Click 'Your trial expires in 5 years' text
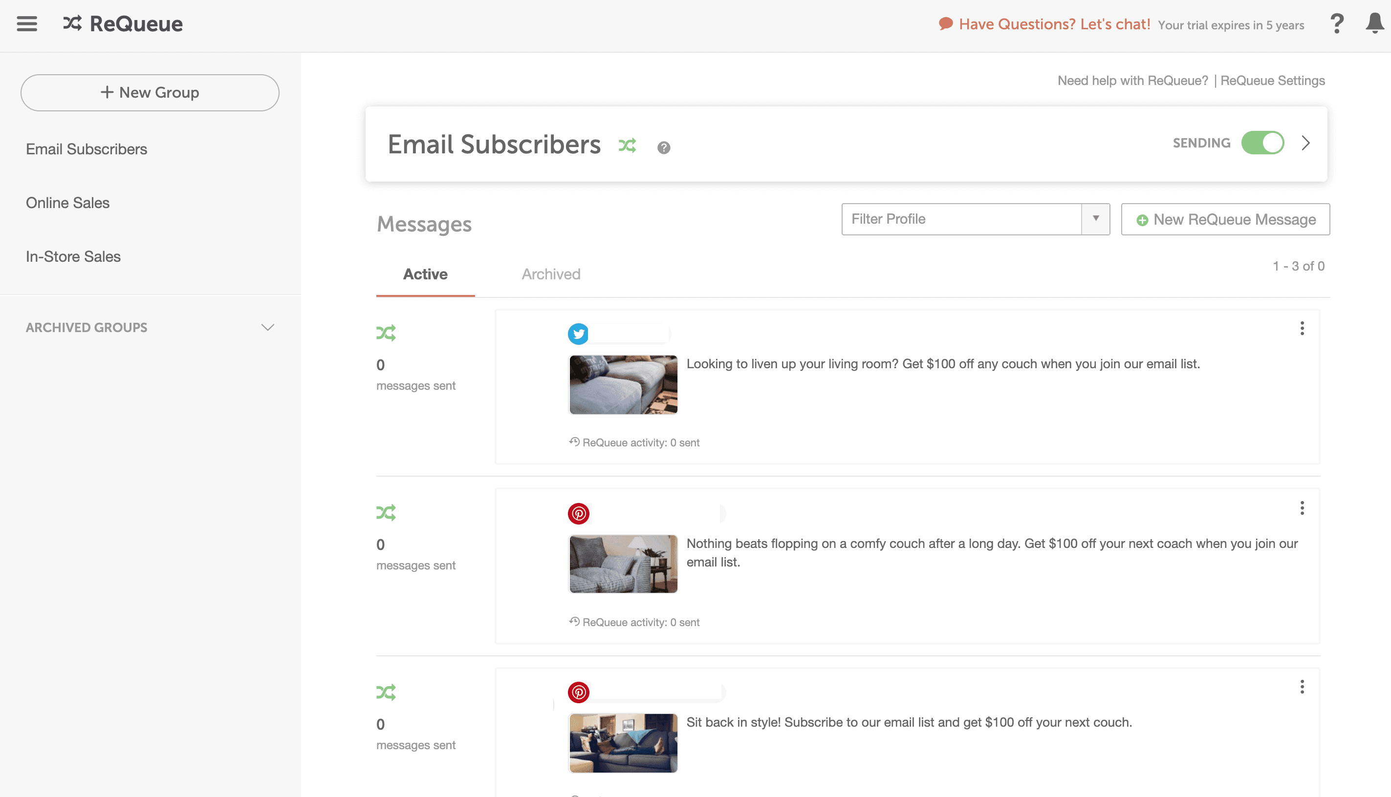 tap(1231, 25)
